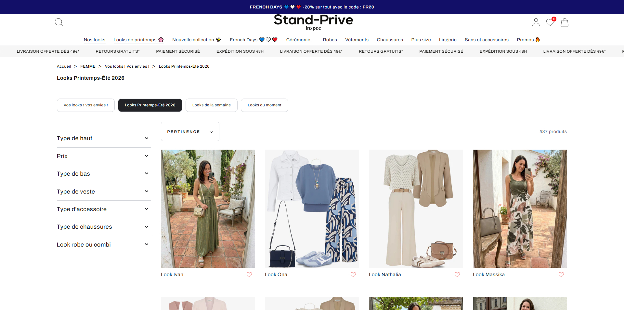This screenshot has width=624, height=310.
Task: Open the wishlist heart icon in header
Action: [x=551, y=22]
